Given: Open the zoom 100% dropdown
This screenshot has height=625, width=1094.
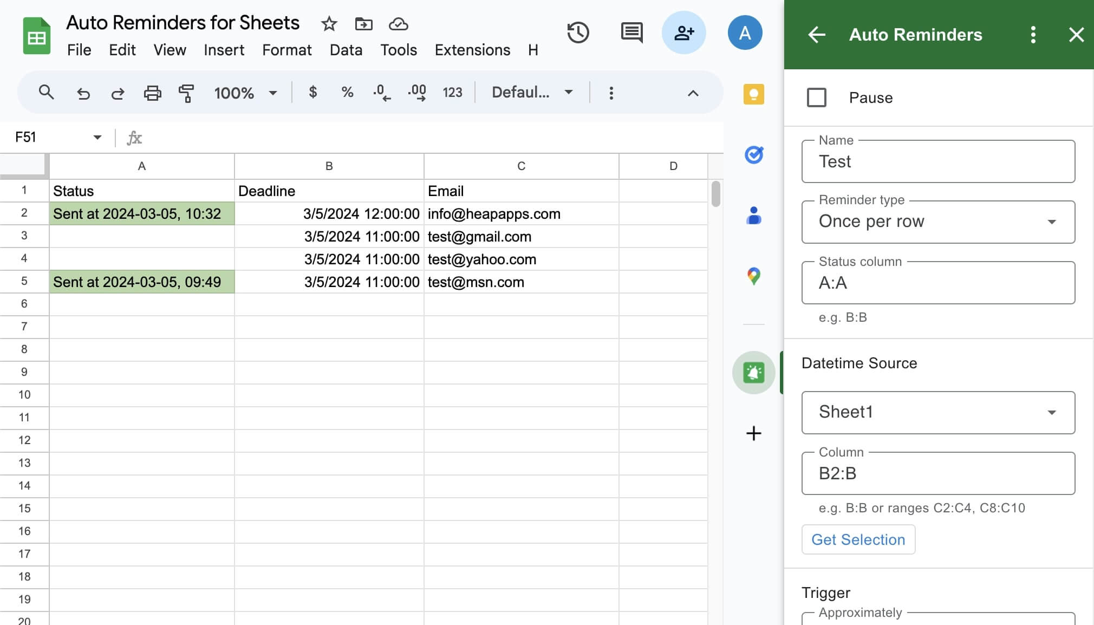Looking at the screenshot, I should coord(245,93).
